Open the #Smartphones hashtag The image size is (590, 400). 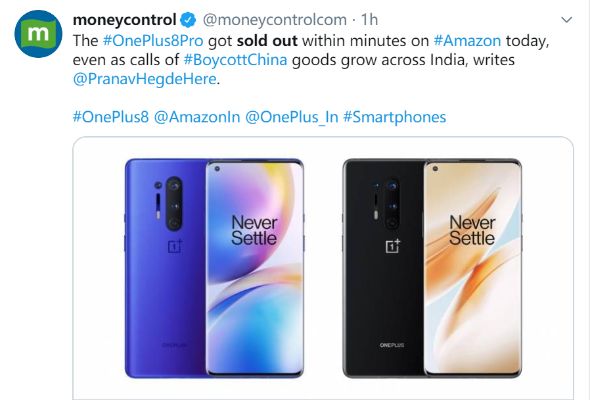point(394,117)
